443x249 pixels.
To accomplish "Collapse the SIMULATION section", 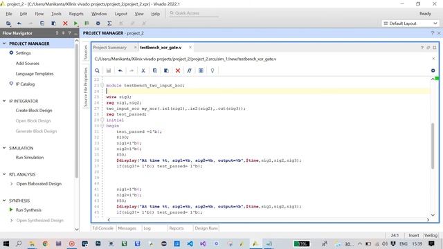I will pos(4,147).
